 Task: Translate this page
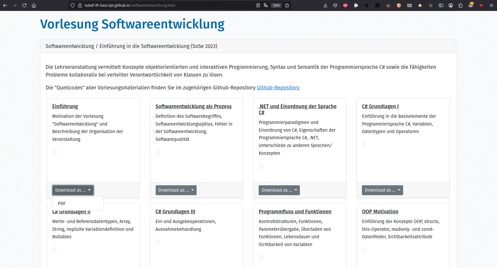coord(265,5)
